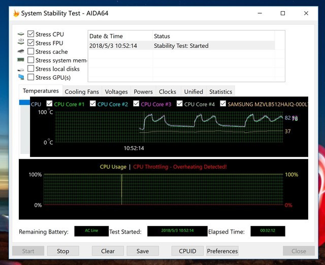
Task: Click the AIDA64 flame icon in title bar
Action: (x=16, y=13)
